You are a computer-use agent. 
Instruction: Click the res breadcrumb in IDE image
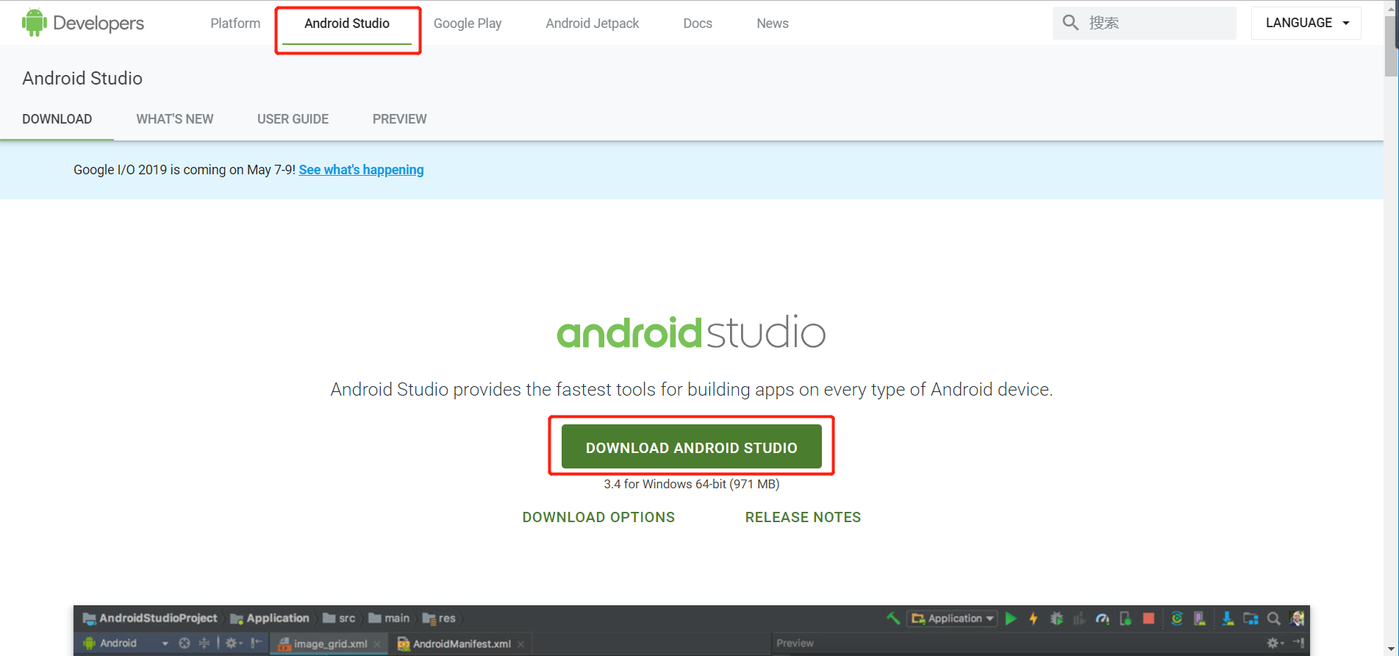coord(439,618)
